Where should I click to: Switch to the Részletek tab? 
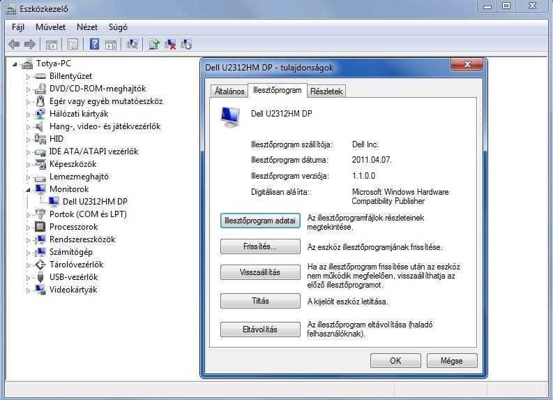[x=326, y=91]
